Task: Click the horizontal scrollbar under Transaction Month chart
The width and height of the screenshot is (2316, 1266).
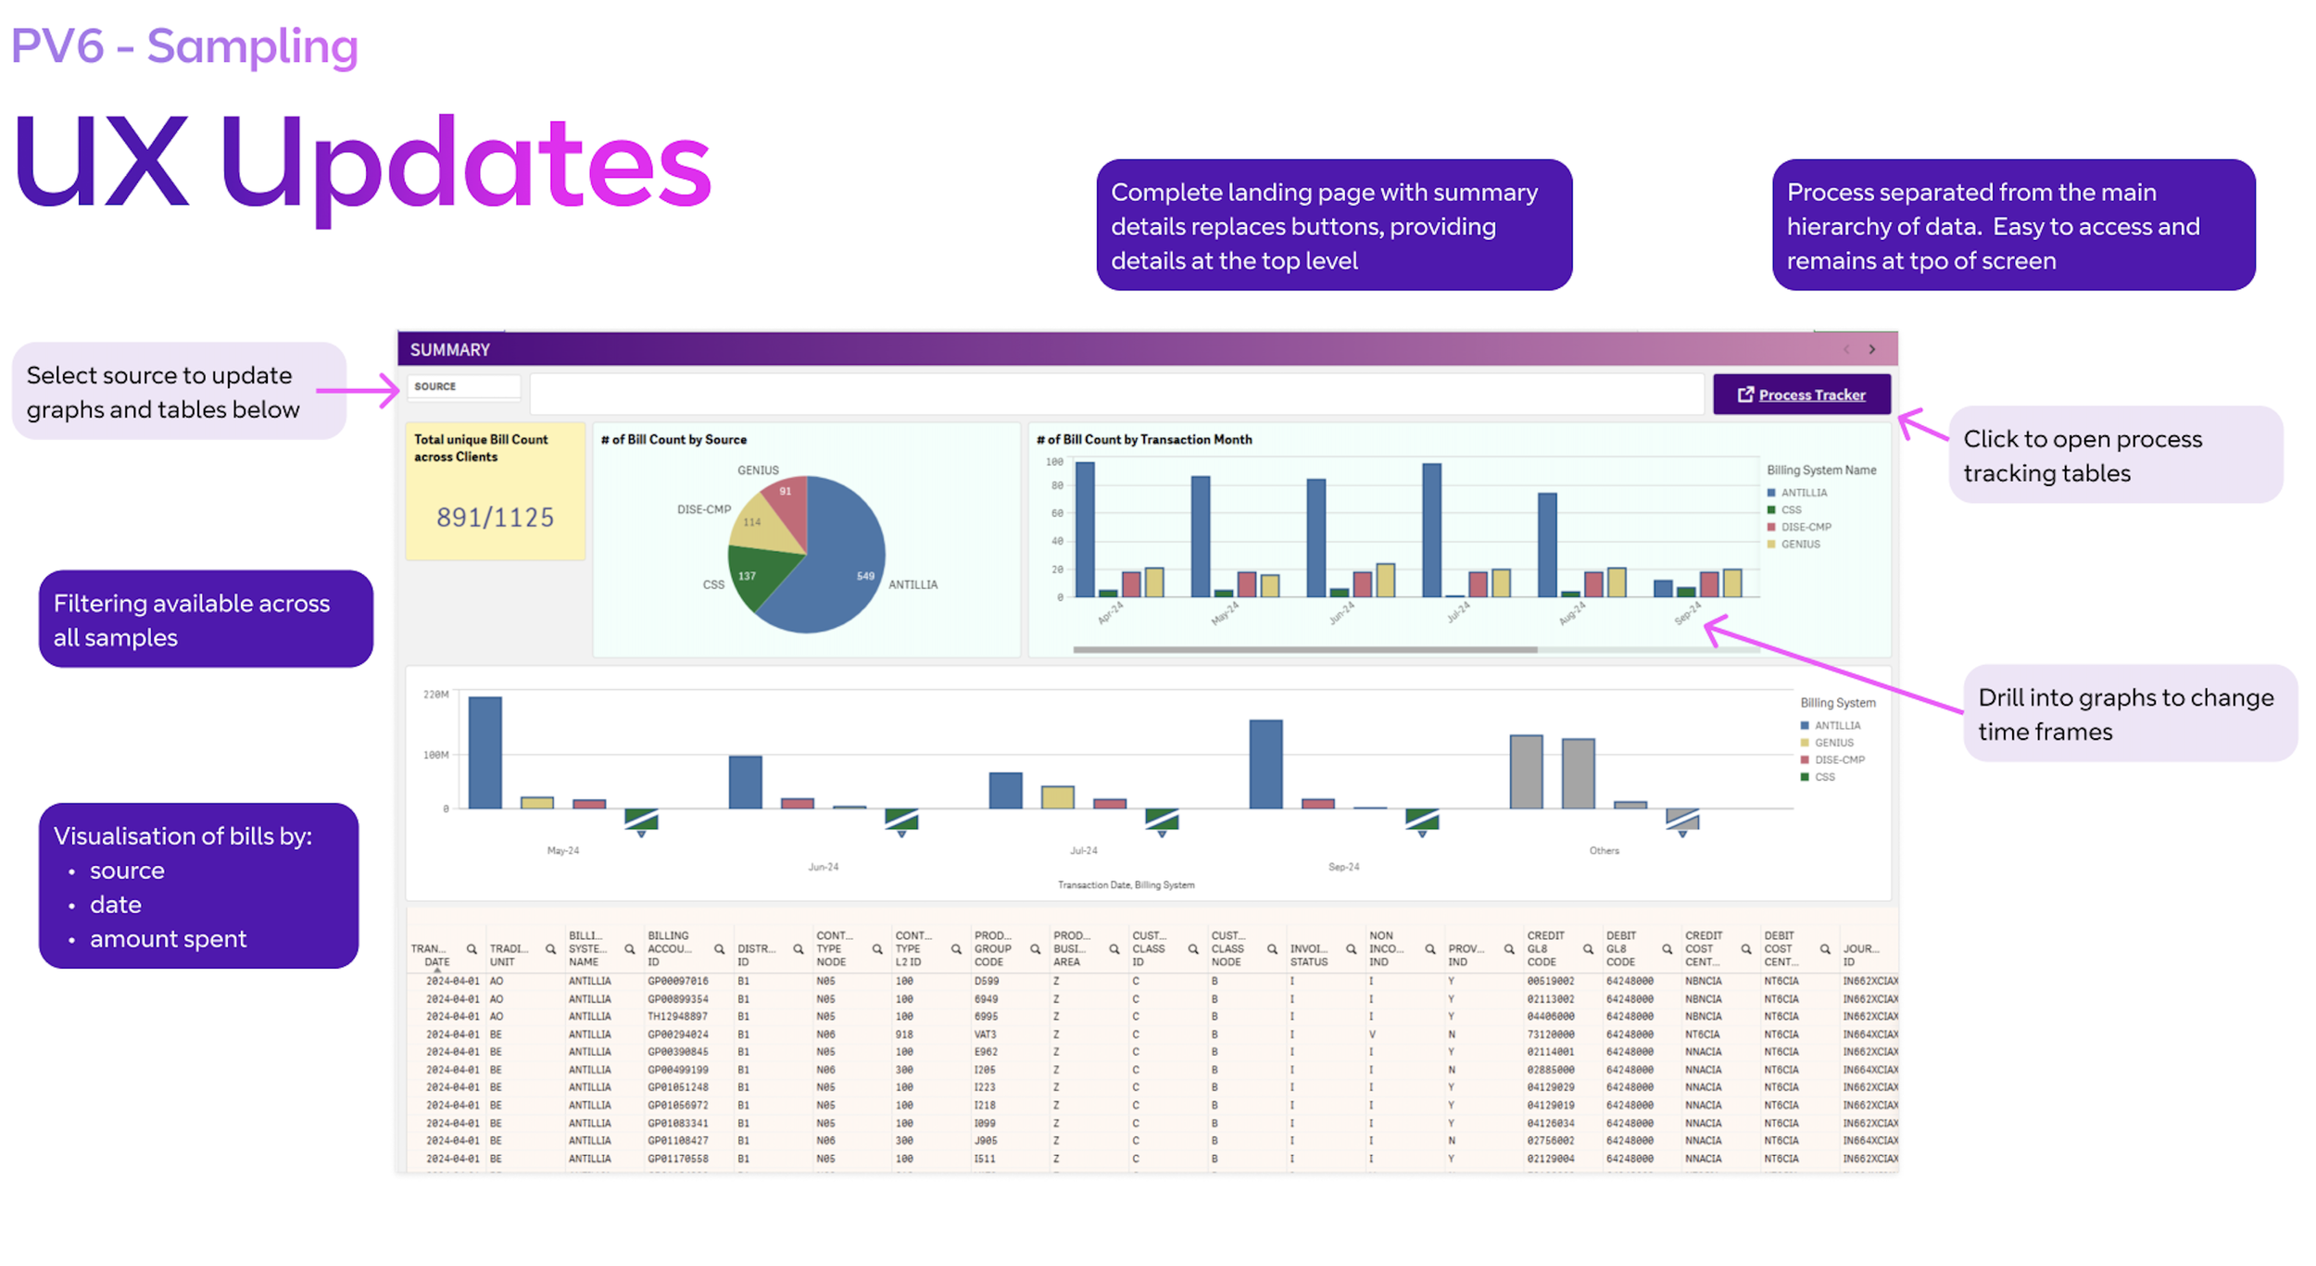Action: pos(1305,650)
